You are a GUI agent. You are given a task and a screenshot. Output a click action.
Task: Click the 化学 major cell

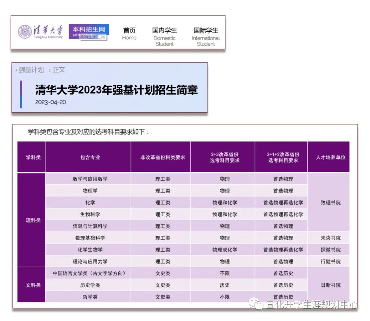click(x=88, y=203)
